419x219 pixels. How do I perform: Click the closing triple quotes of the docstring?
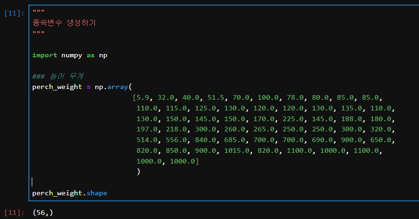point(38,33)
